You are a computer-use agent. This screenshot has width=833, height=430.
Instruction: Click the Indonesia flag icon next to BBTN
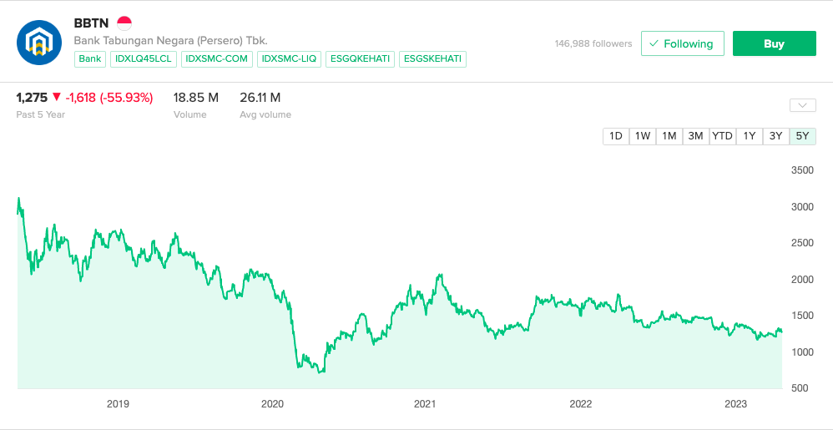point(124,24)
